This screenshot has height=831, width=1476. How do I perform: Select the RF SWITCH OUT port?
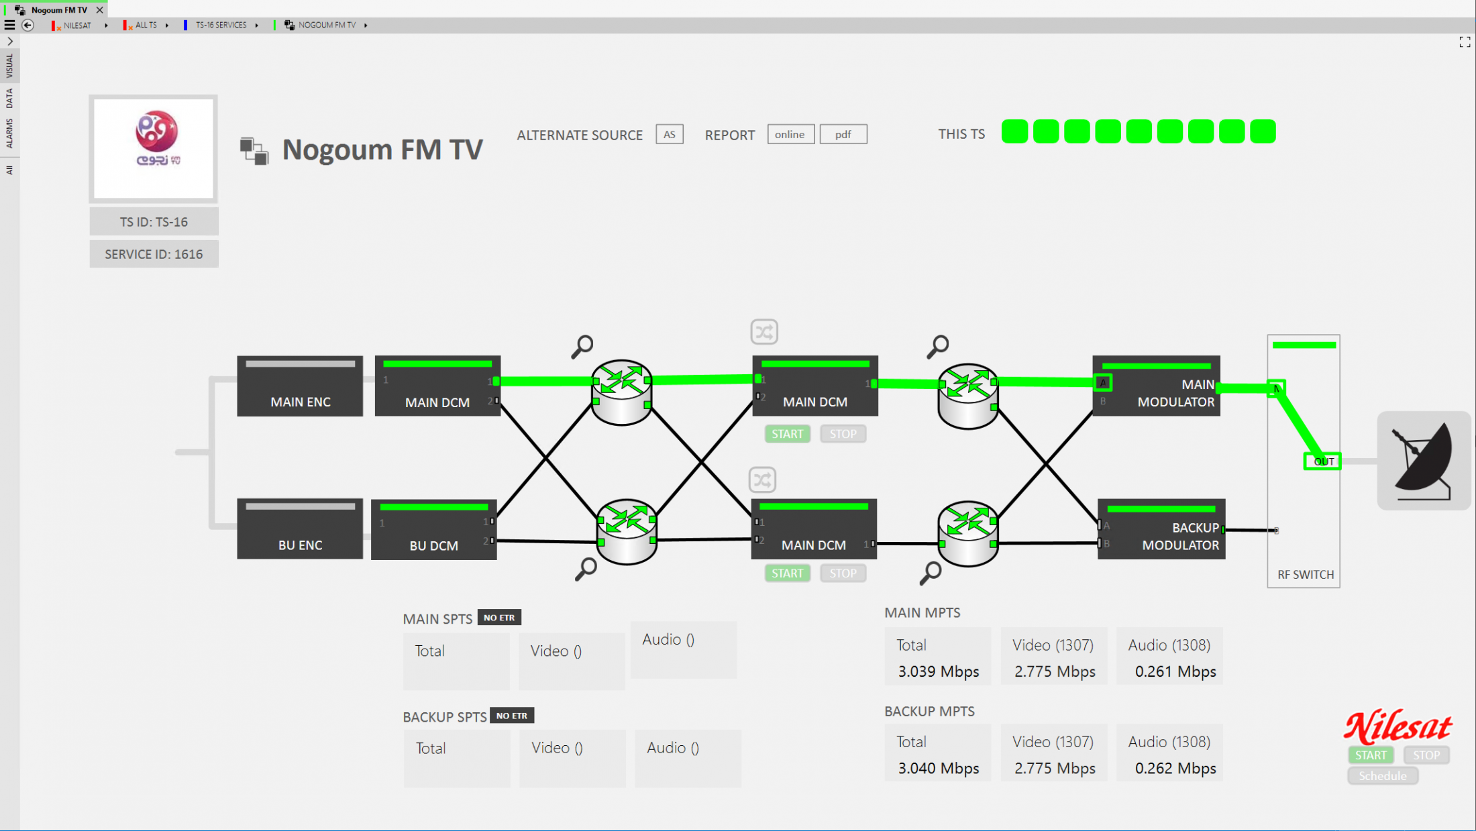(x=1322, y=461)
